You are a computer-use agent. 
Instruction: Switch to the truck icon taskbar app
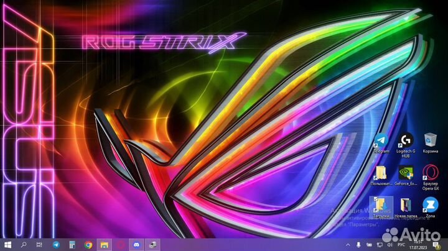152,245
